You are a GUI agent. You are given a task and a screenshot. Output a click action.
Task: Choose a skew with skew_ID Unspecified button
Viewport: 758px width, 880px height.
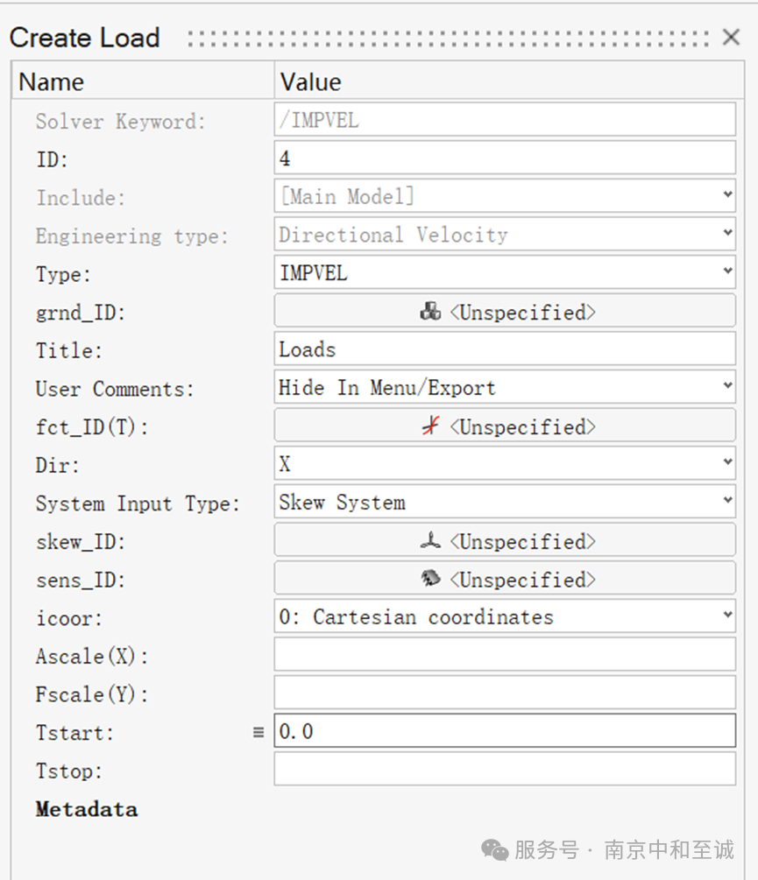click(505, 540)
